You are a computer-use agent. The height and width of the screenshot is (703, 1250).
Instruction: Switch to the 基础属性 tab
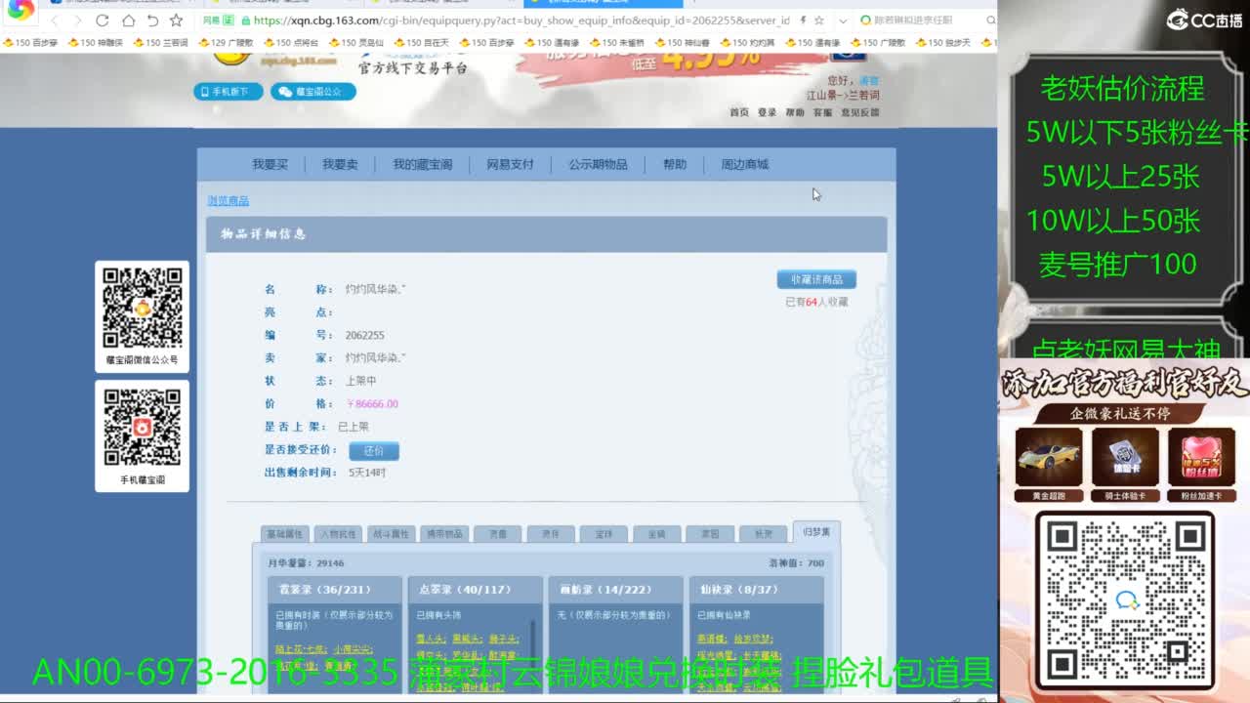point(285,534)
